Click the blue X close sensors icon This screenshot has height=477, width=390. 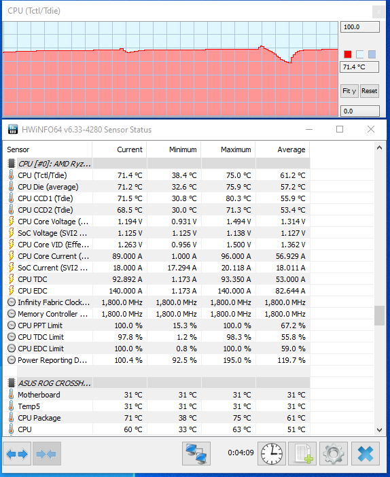pos(366,454)
